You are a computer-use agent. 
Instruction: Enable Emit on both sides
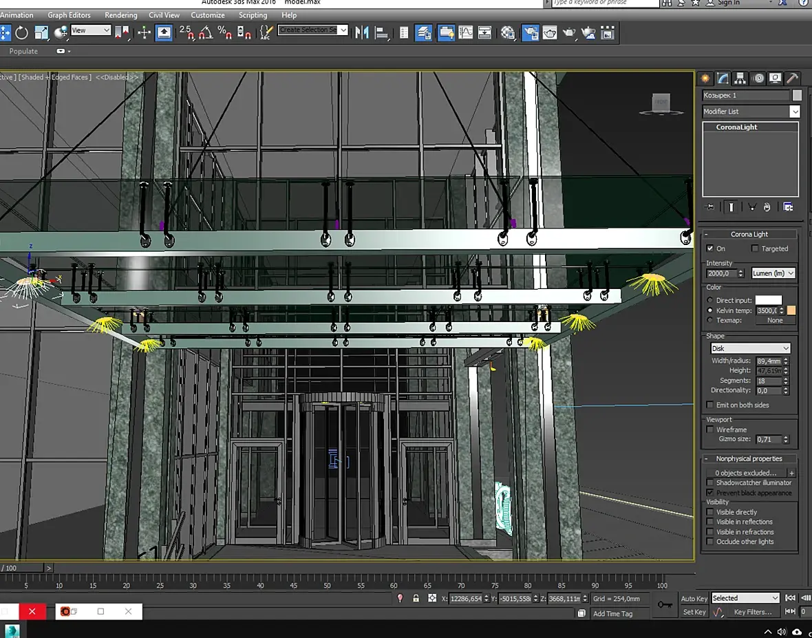click(x=710, y=405)
